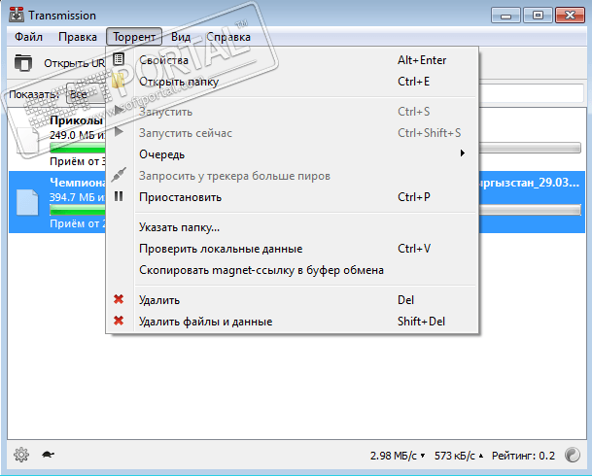Maximize the Transmission window

click(538, 16)
